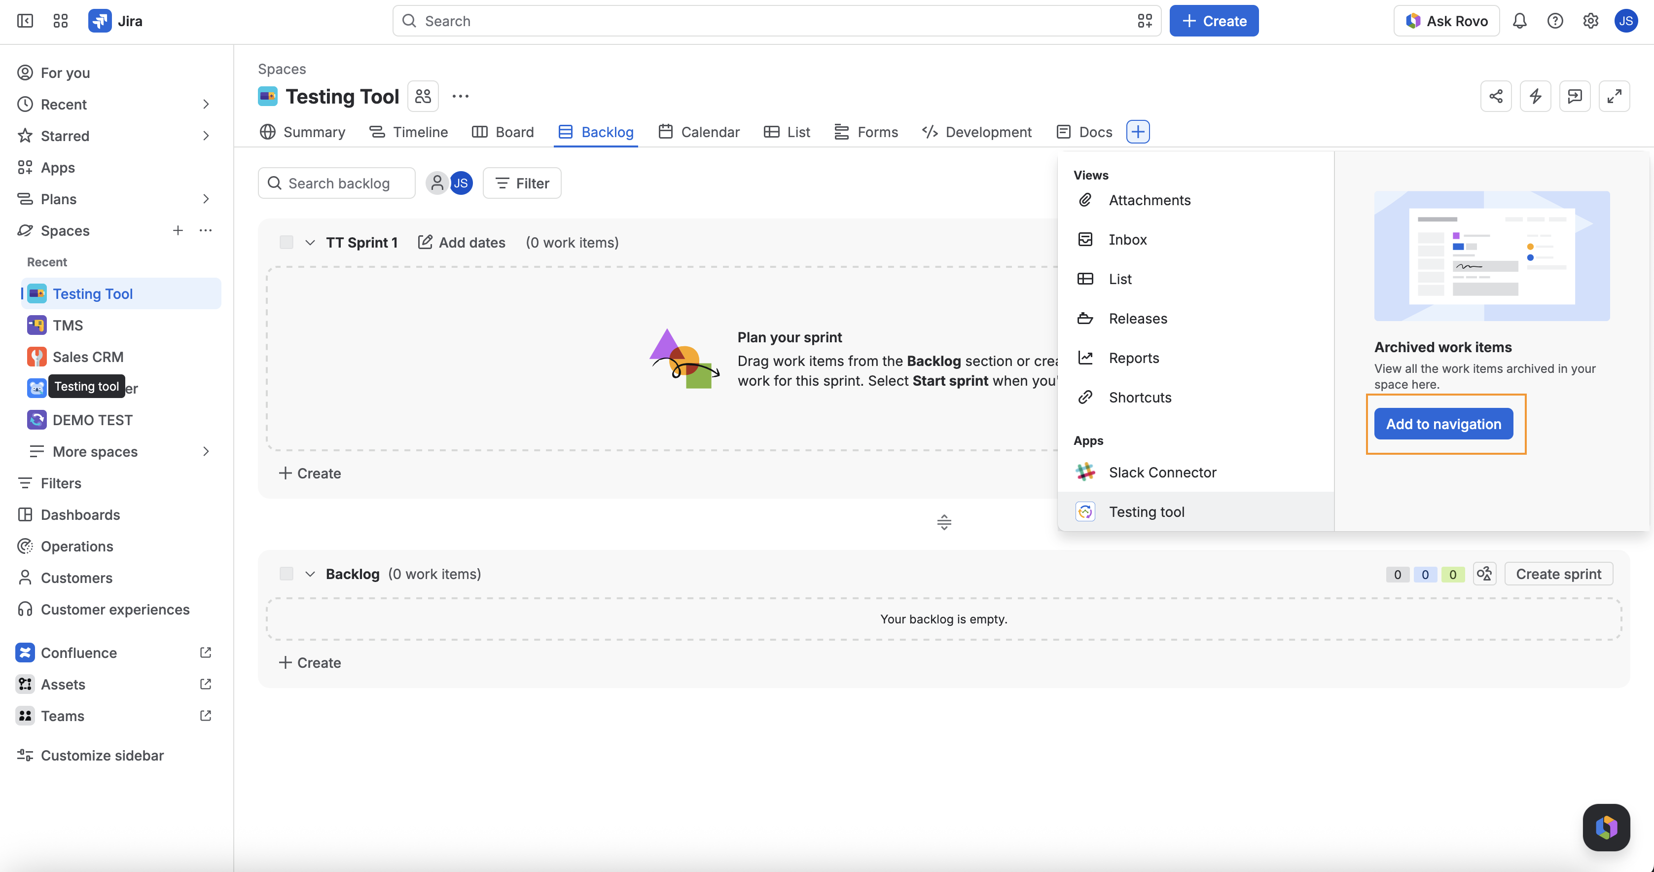This screenshot has height=872, width=1654.
Task: Open the app switcher grid icon
Action: pyautogui.click(x=60, y=21)
